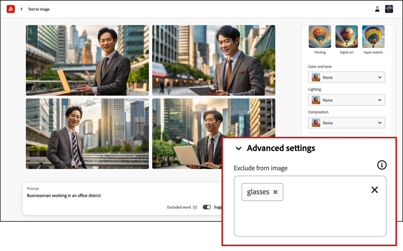
Task: Toggle the switch next to Excluded word
Action: point(207,207)
